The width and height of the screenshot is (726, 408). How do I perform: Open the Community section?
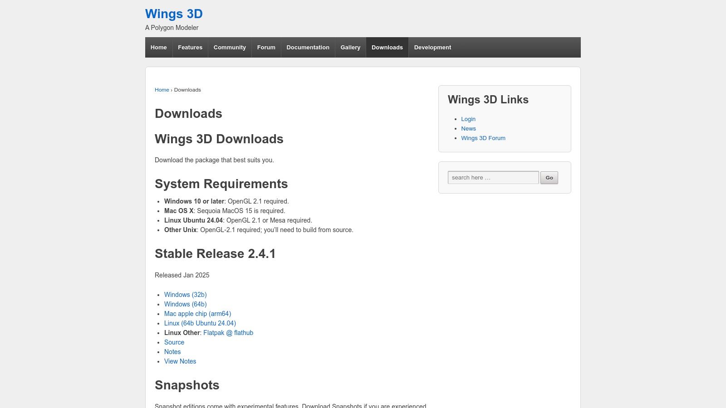coord(230,47)
